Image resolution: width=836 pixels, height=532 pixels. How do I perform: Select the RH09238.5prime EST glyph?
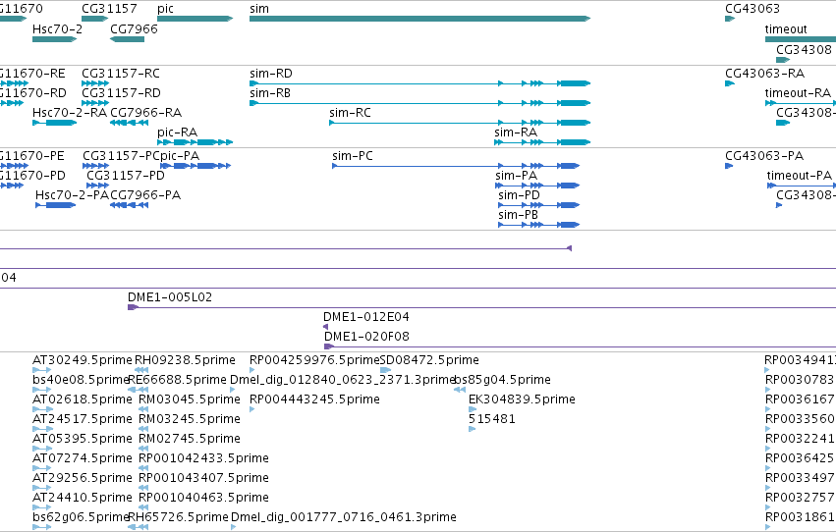click(141, 370)
